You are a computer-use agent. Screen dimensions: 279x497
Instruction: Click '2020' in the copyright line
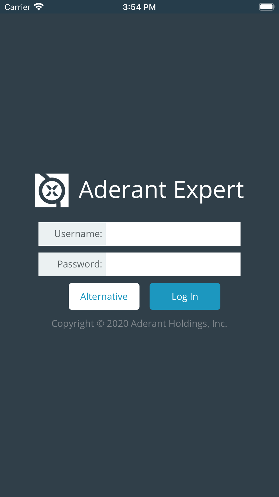[x=117, y=324]
